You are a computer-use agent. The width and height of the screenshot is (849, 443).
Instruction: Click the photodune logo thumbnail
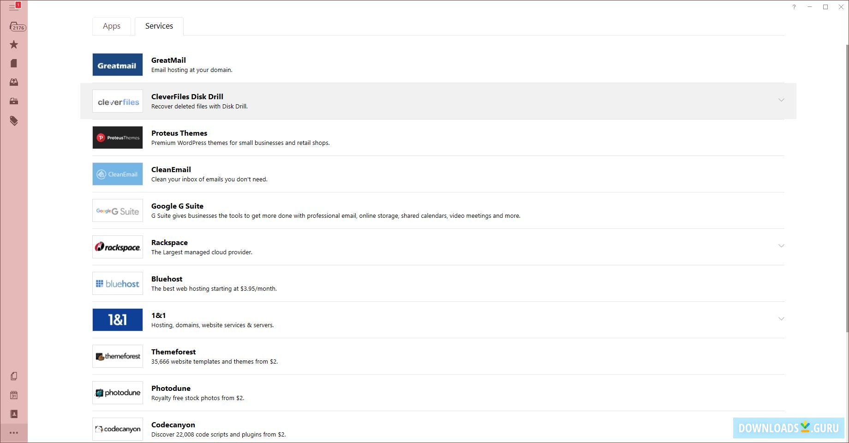tap(118, 393)
